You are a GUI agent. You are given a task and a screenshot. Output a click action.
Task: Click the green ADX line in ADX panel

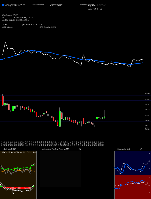18,168
